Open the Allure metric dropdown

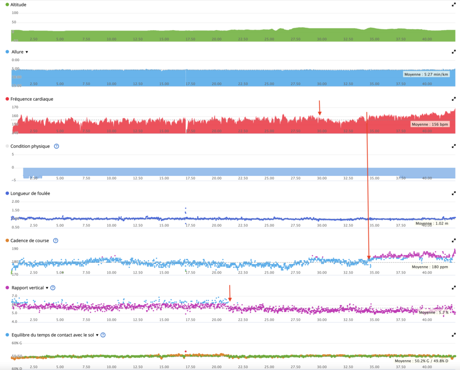pyautogui.click(x=27, y=52)
